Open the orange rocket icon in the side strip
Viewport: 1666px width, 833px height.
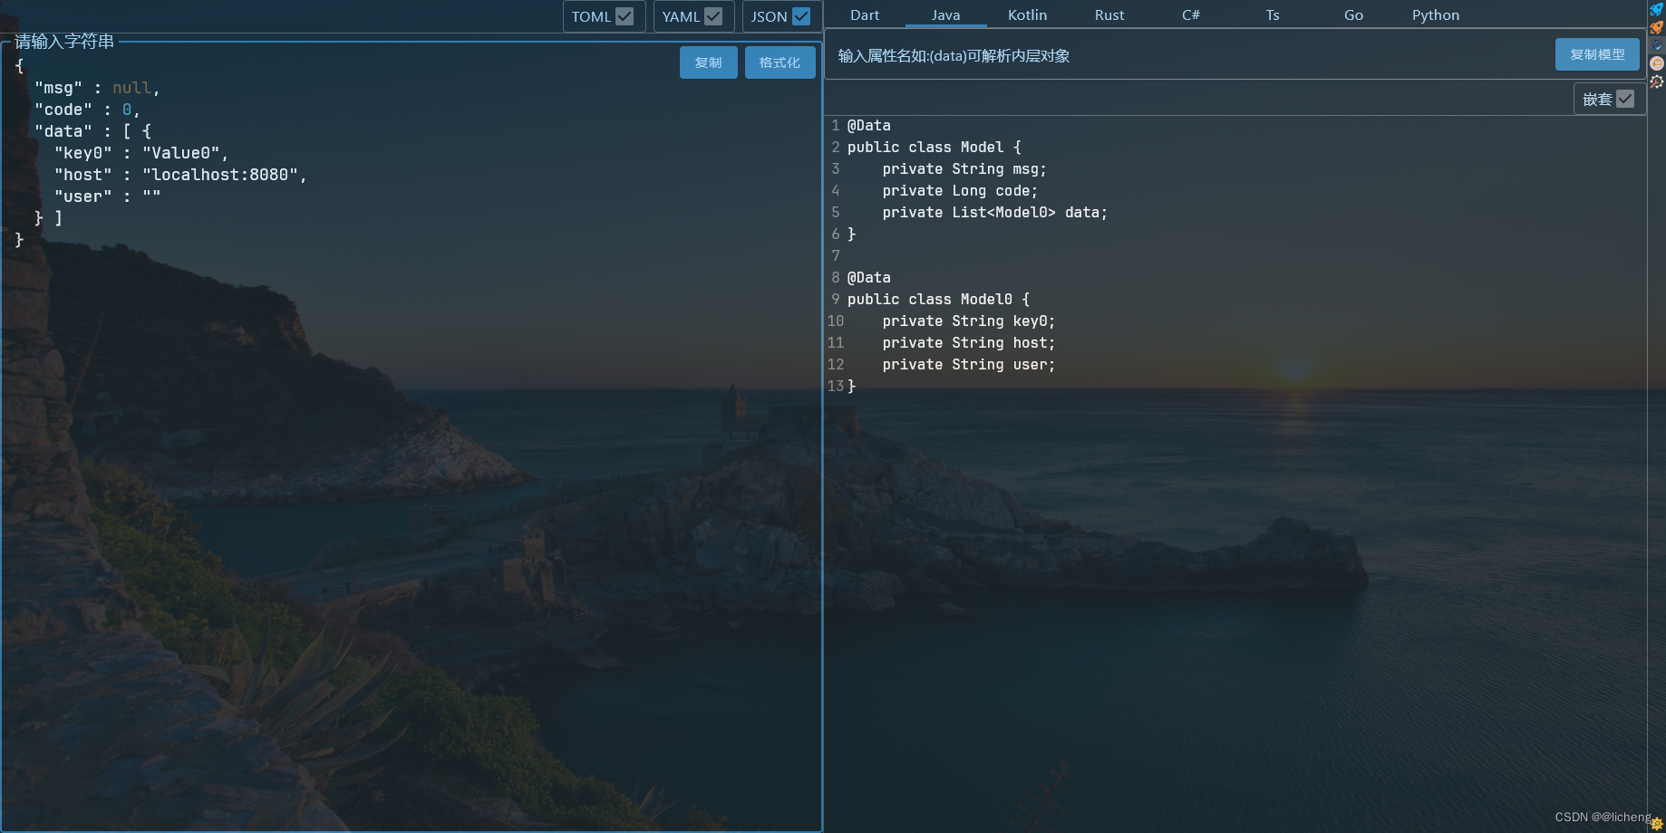tap(1657, 27)
